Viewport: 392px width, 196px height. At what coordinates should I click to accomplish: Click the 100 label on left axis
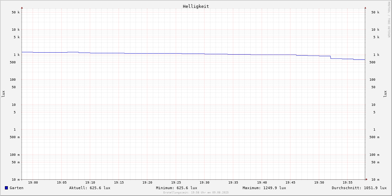point(13,80)
